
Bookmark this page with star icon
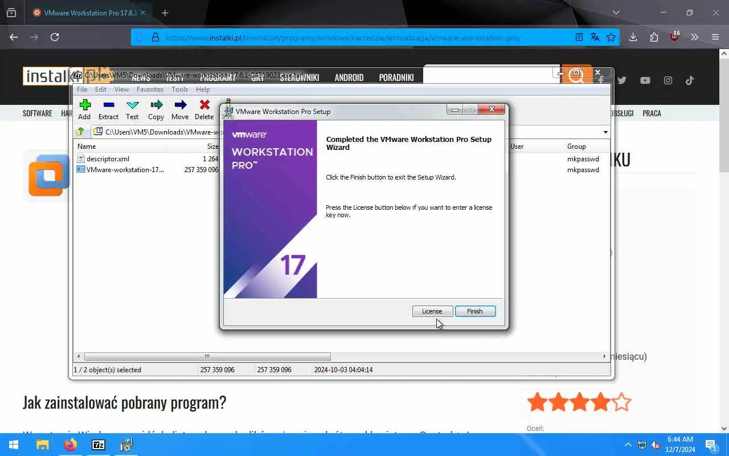pyautogui.click(x=611, y=37)
